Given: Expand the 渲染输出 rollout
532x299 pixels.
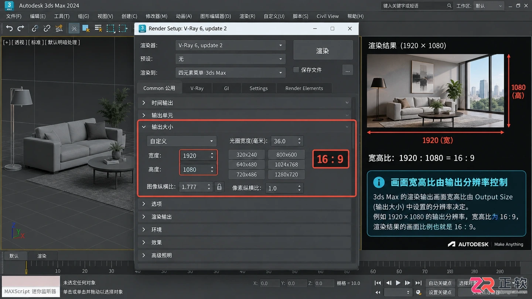Looking at the screenshot, I should click(244, 217).
